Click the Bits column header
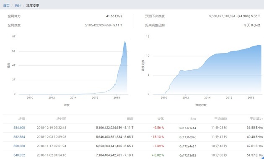This screenshot has width=264, height=159. (193, 119)
